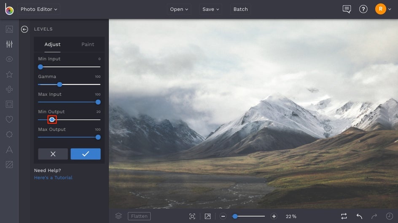
Task: Redo with the forward arrow icon
Action: 374,216
